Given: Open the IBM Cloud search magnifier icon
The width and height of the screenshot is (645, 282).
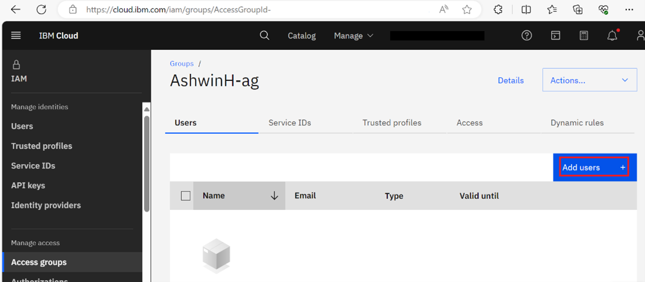Looking at the screenshot, I should (264, 35).
